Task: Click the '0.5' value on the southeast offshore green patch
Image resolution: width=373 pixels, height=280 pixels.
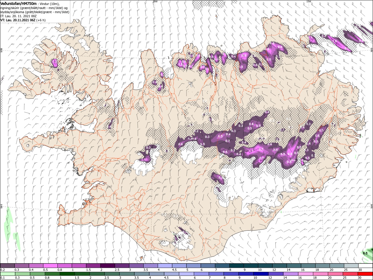Action: (365, 253)
